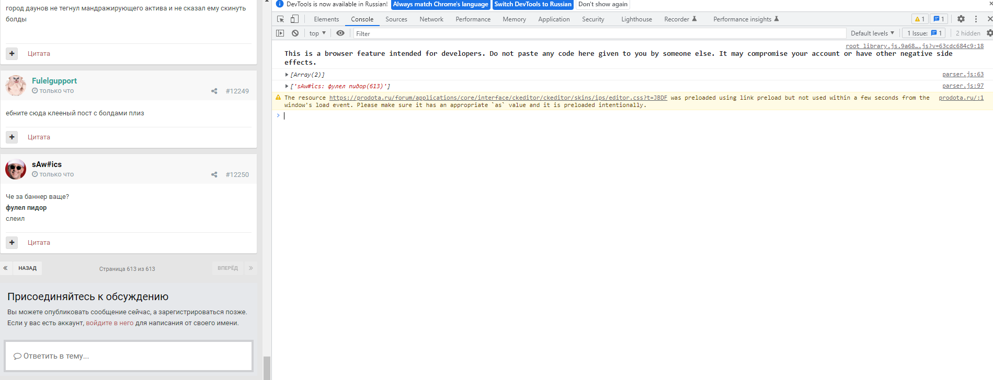
Task: Switch to the Network tab
Action: (x=431, y=19)
